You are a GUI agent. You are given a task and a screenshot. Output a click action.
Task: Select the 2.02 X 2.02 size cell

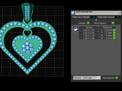[x=89, y=33]
